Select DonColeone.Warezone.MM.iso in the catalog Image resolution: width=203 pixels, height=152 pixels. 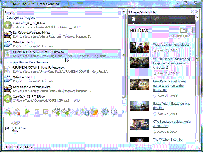(62, 35)
